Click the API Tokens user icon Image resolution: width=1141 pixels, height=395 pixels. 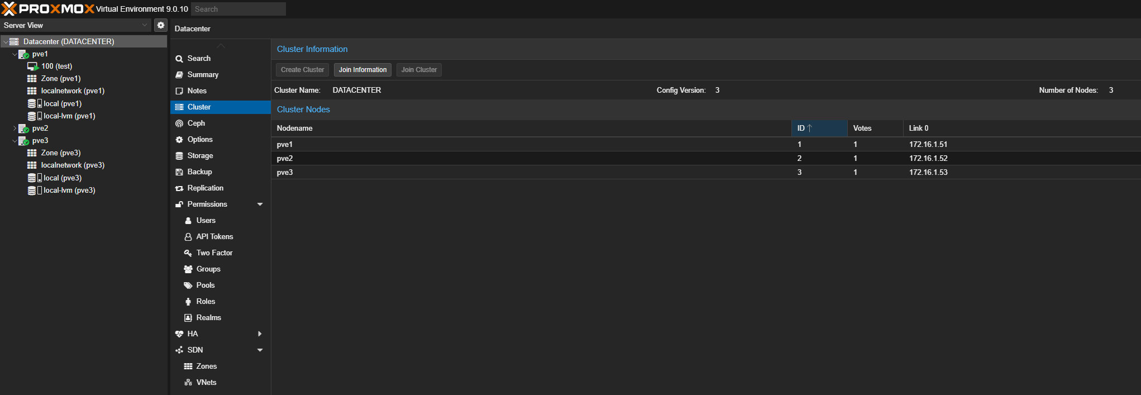[x=188, y=237]
